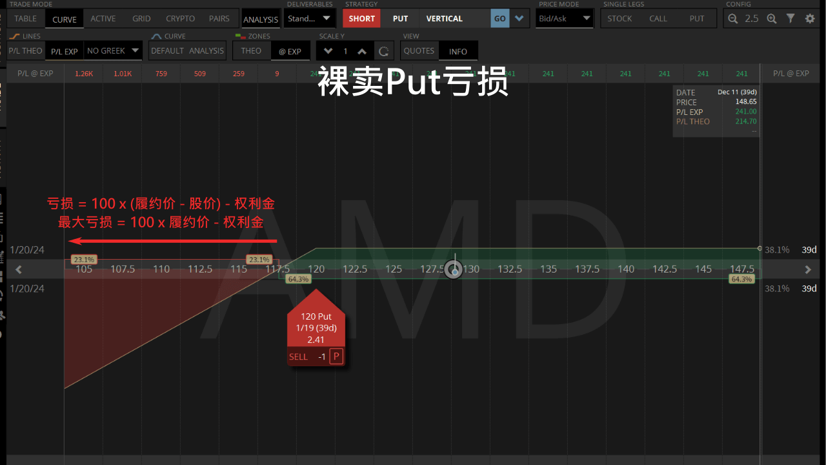Click the refresh cycle icon next to Scale Y
Screen dimensions: 826x465
[384, 50]
